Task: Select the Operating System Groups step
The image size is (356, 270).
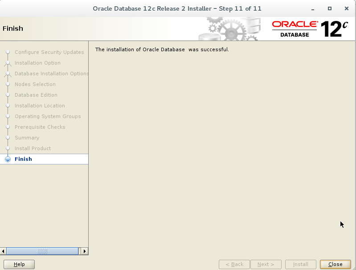Action: (48, 116)
